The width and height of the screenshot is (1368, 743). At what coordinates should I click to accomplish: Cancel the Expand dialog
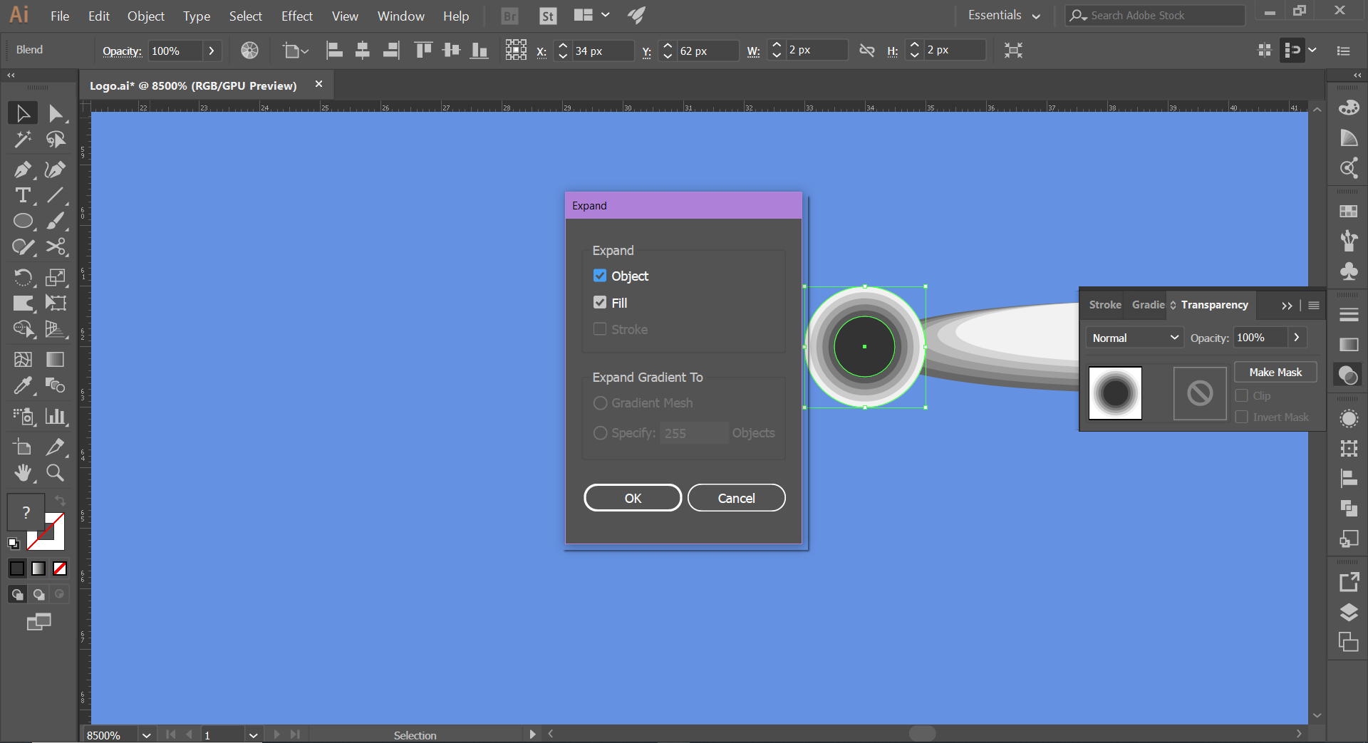pos(736,498)
